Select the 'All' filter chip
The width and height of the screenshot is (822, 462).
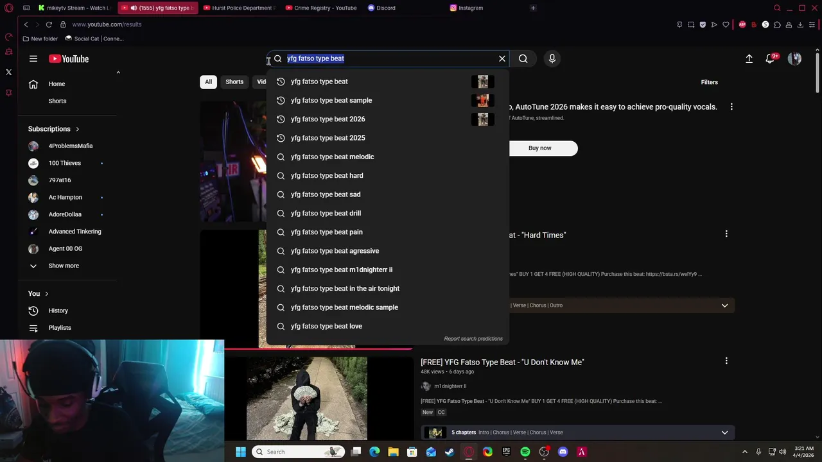coord(208,82)
